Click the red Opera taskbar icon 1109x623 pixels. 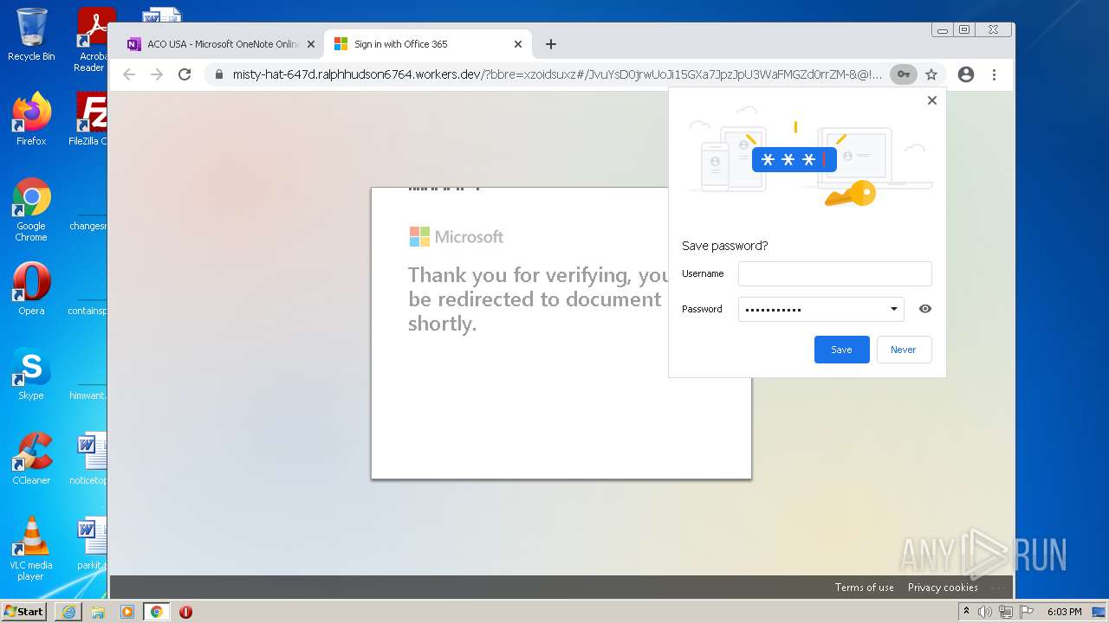coord(185,612)
